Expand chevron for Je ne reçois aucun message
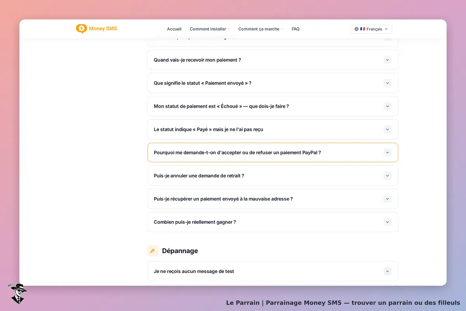Image resolution: width=466 pixels, height=311 pixels. [388, 271]
